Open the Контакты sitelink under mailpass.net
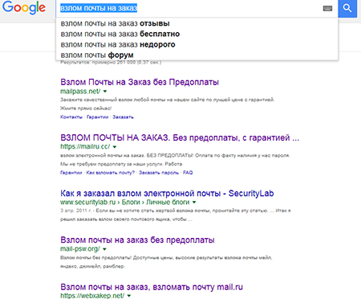Screen dimensions: 361x299 tap(71, 117)
